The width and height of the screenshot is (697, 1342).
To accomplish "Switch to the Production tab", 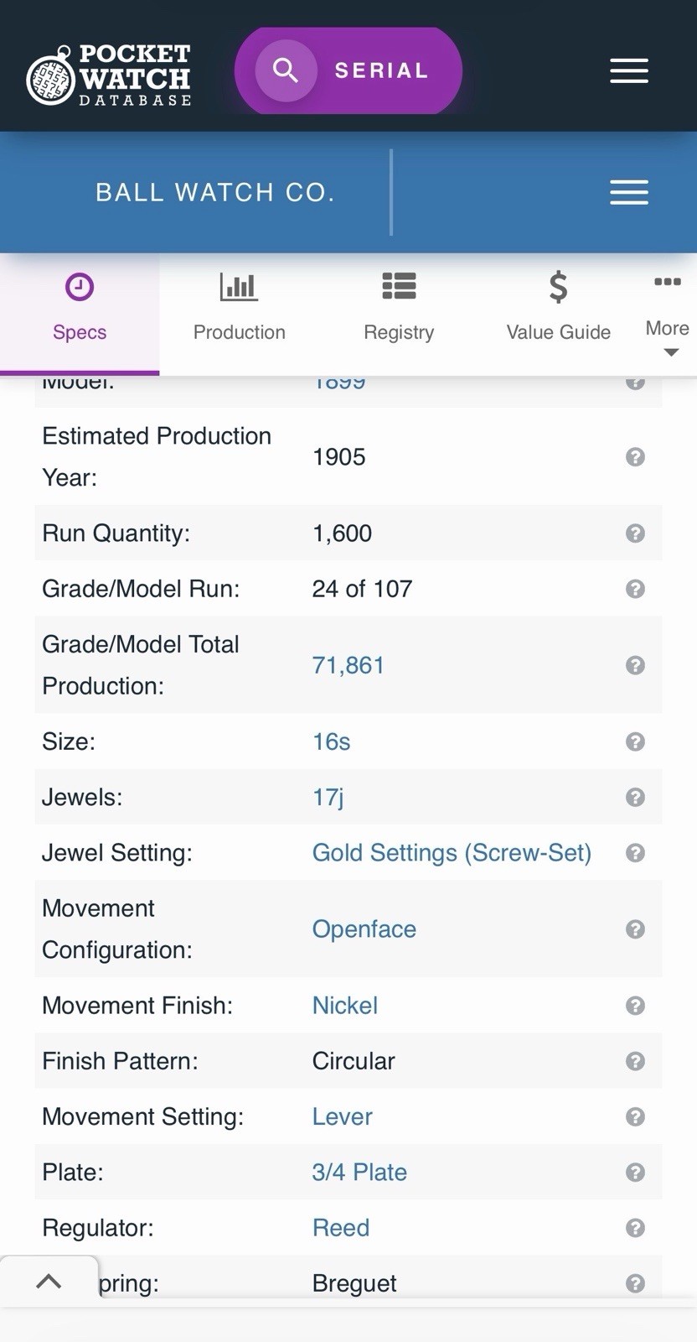I will [x=239, y=307].
